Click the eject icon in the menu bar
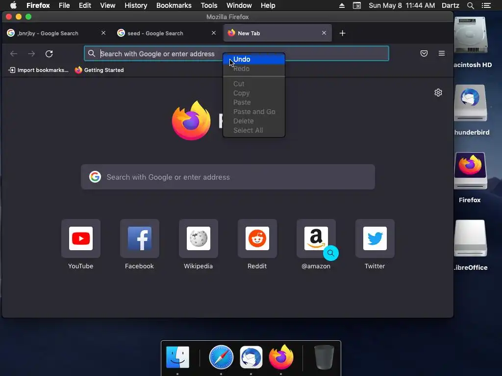Screen dimensions: 502x376 pyautogui.click(x=342, y=5)
